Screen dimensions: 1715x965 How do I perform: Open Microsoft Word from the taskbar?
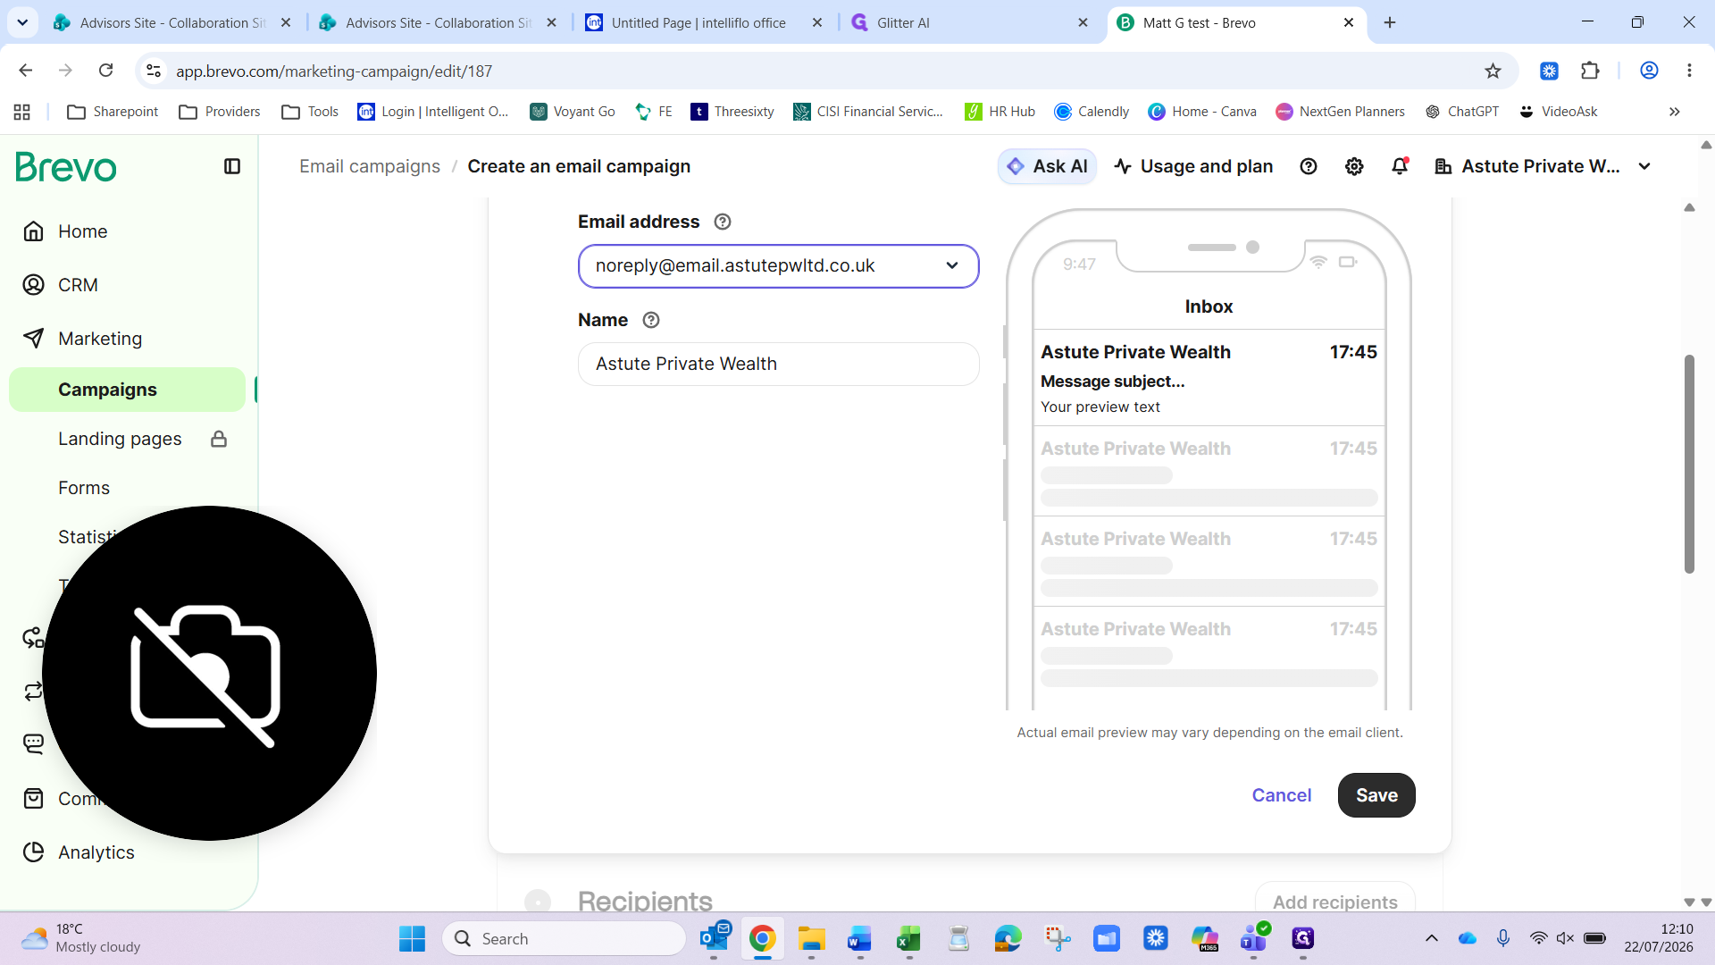click(859, 938)
